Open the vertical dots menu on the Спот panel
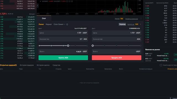Viewport: 177px width, 99px height. (141, 19)
